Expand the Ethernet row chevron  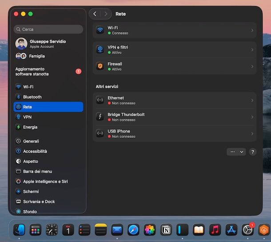[x=252, y=100]
